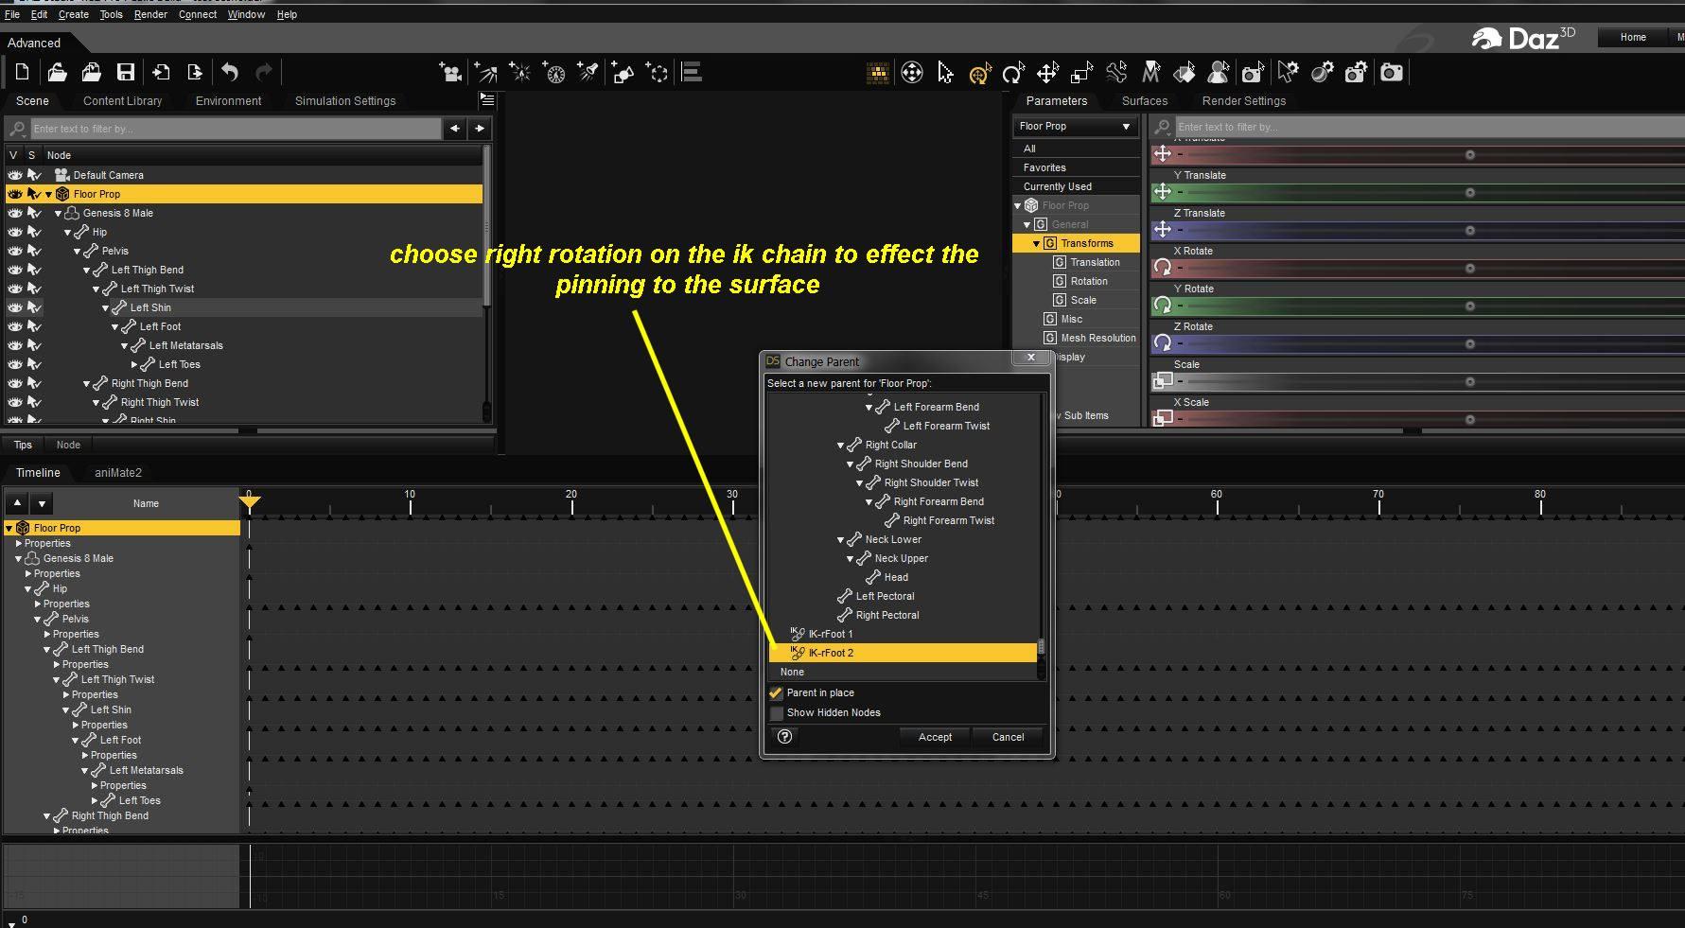
Task: Select the Region Navigator figure tool
Action: point(1219,72)
